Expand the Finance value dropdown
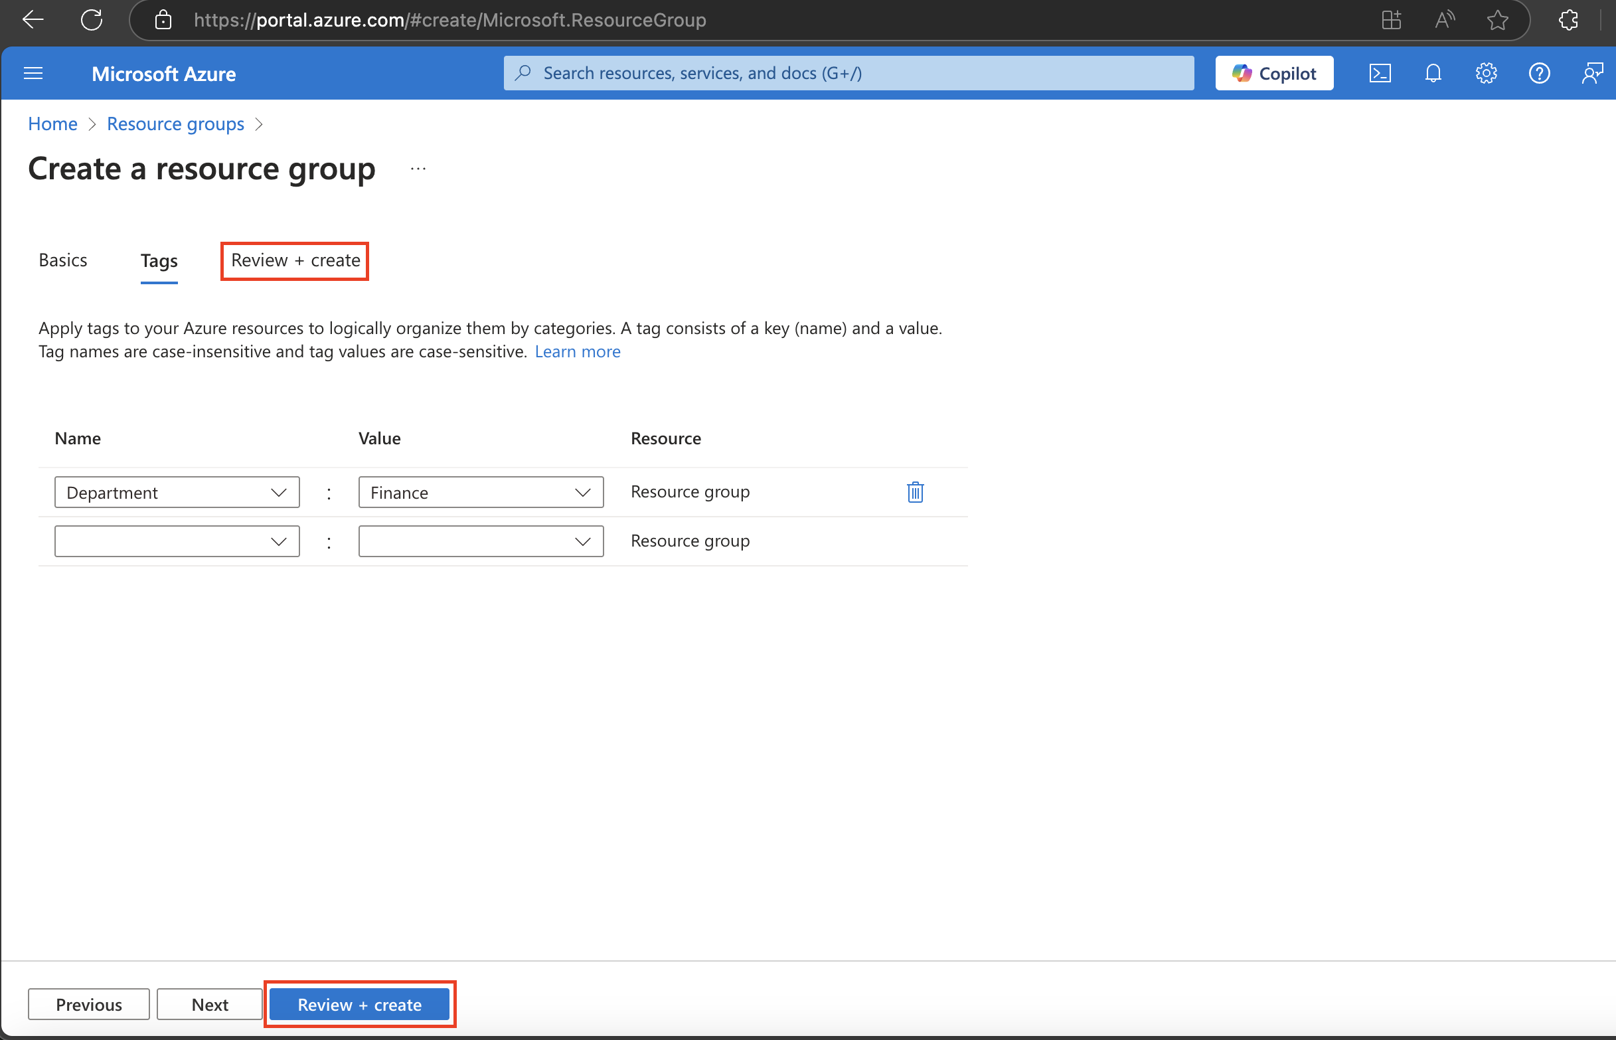This screenshot has width=1616, height=1040. coord(481,492)
